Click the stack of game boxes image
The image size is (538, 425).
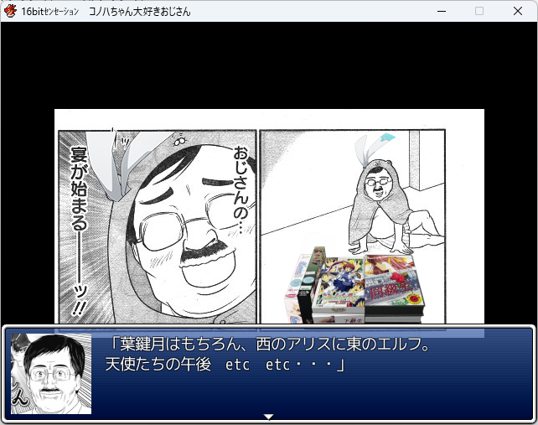[354, 285]
